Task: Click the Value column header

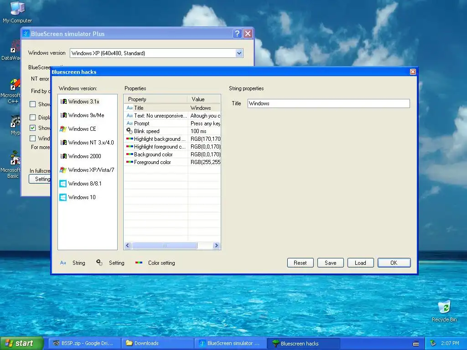Action: [x=204, y=99]
